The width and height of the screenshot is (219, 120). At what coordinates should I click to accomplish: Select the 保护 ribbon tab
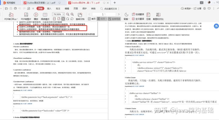85,8
